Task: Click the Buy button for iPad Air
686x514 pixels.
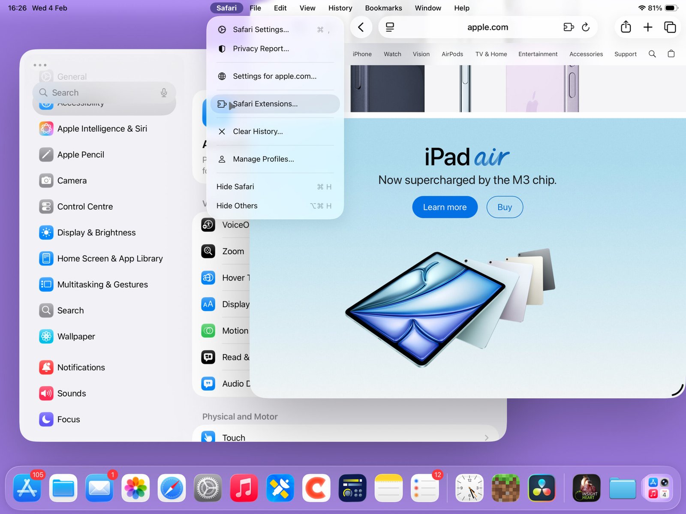Action: click(505, 207)
